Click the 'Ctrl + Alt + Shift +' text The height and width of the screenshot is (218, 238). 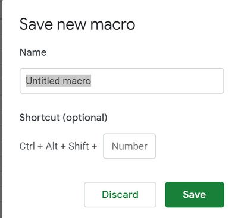[58, 146]
